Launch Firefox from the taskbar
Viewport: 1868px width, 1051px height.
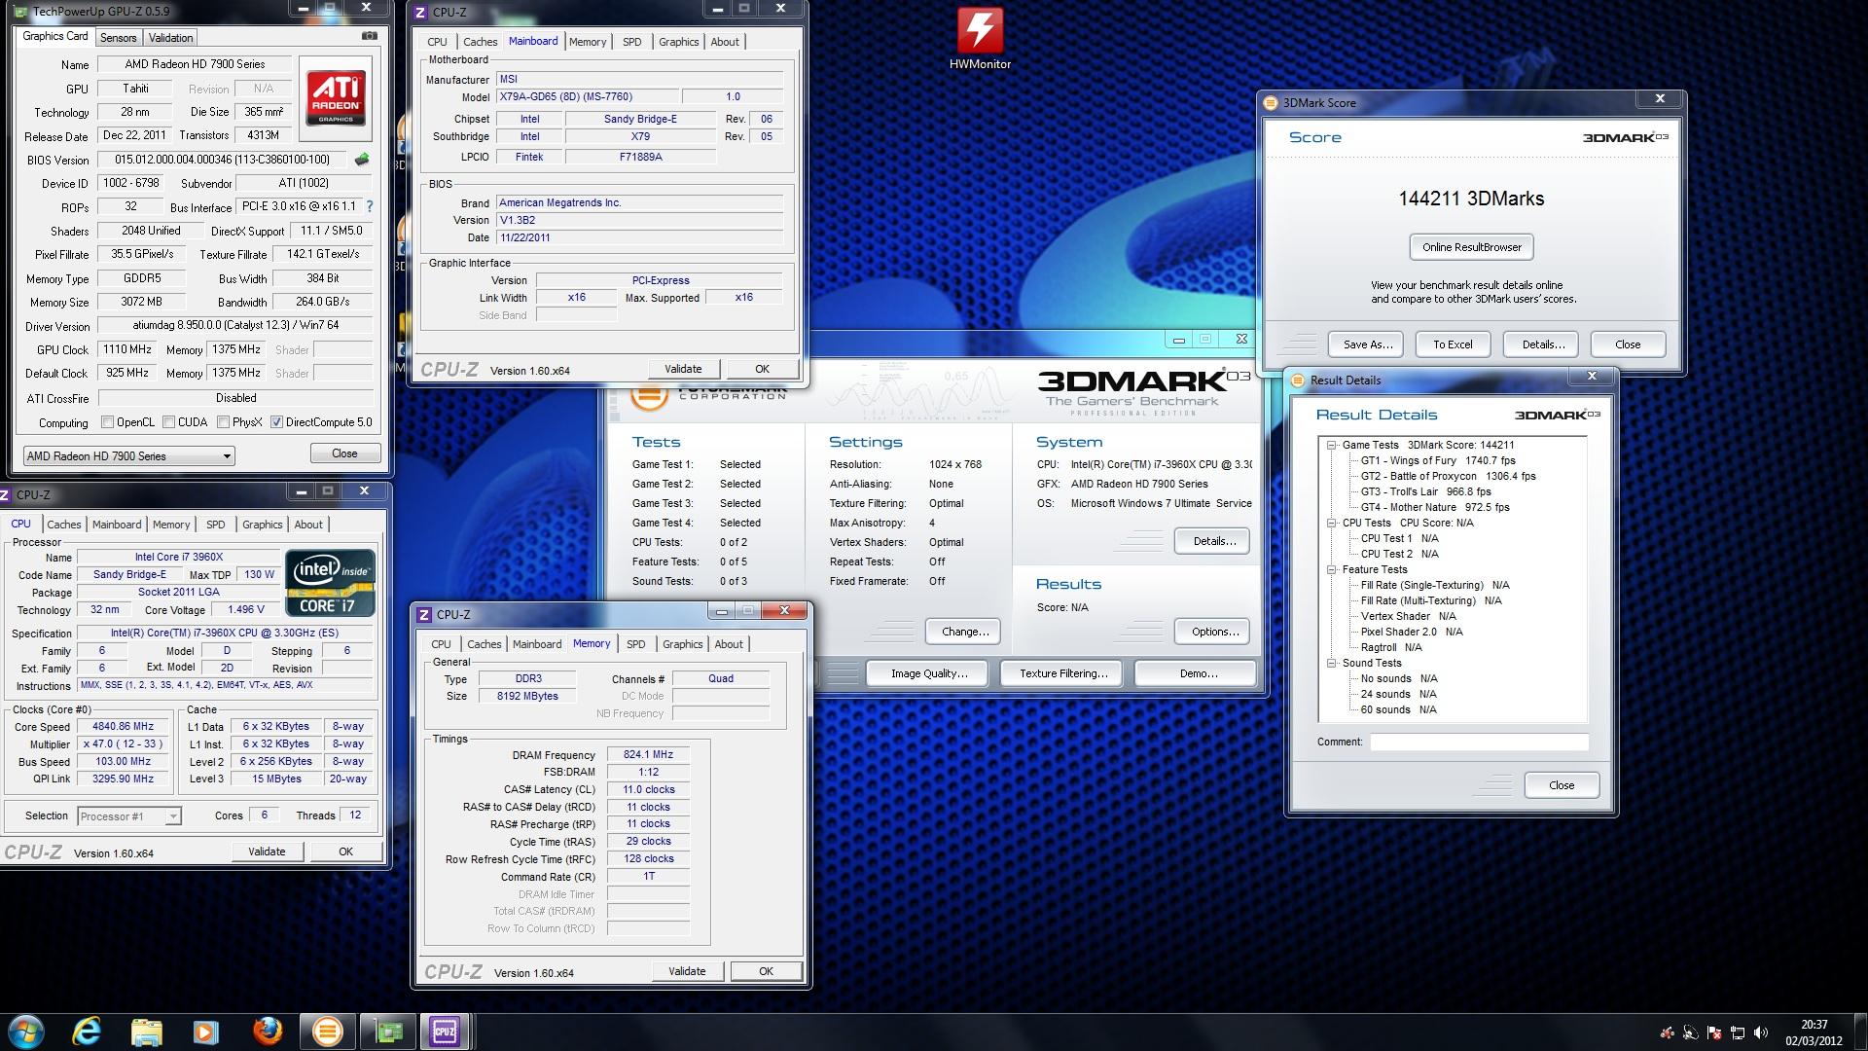click(x=267, y=1031)
